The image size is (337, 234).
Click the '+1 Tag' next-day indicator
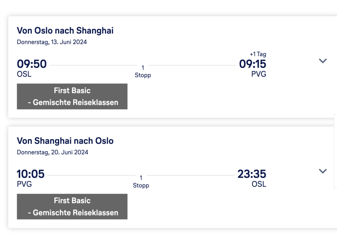[258, 54]
